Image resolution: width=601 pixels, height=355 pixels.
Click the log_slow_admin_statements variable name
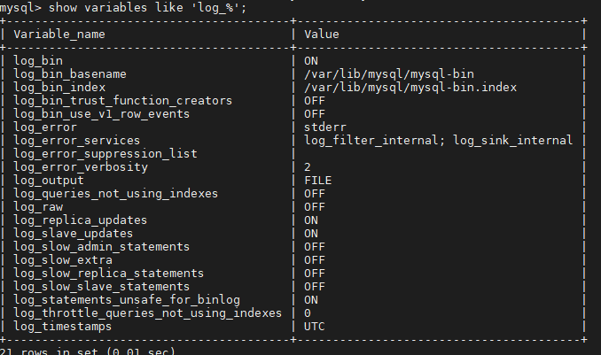pyautogui.click(x=102, y=247)
